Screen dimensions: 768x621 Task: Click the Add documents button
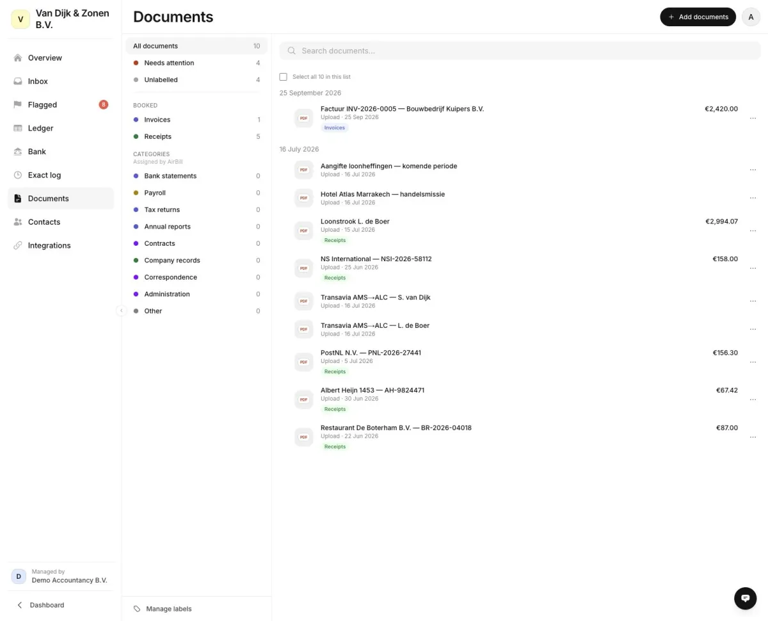[698, 17]
